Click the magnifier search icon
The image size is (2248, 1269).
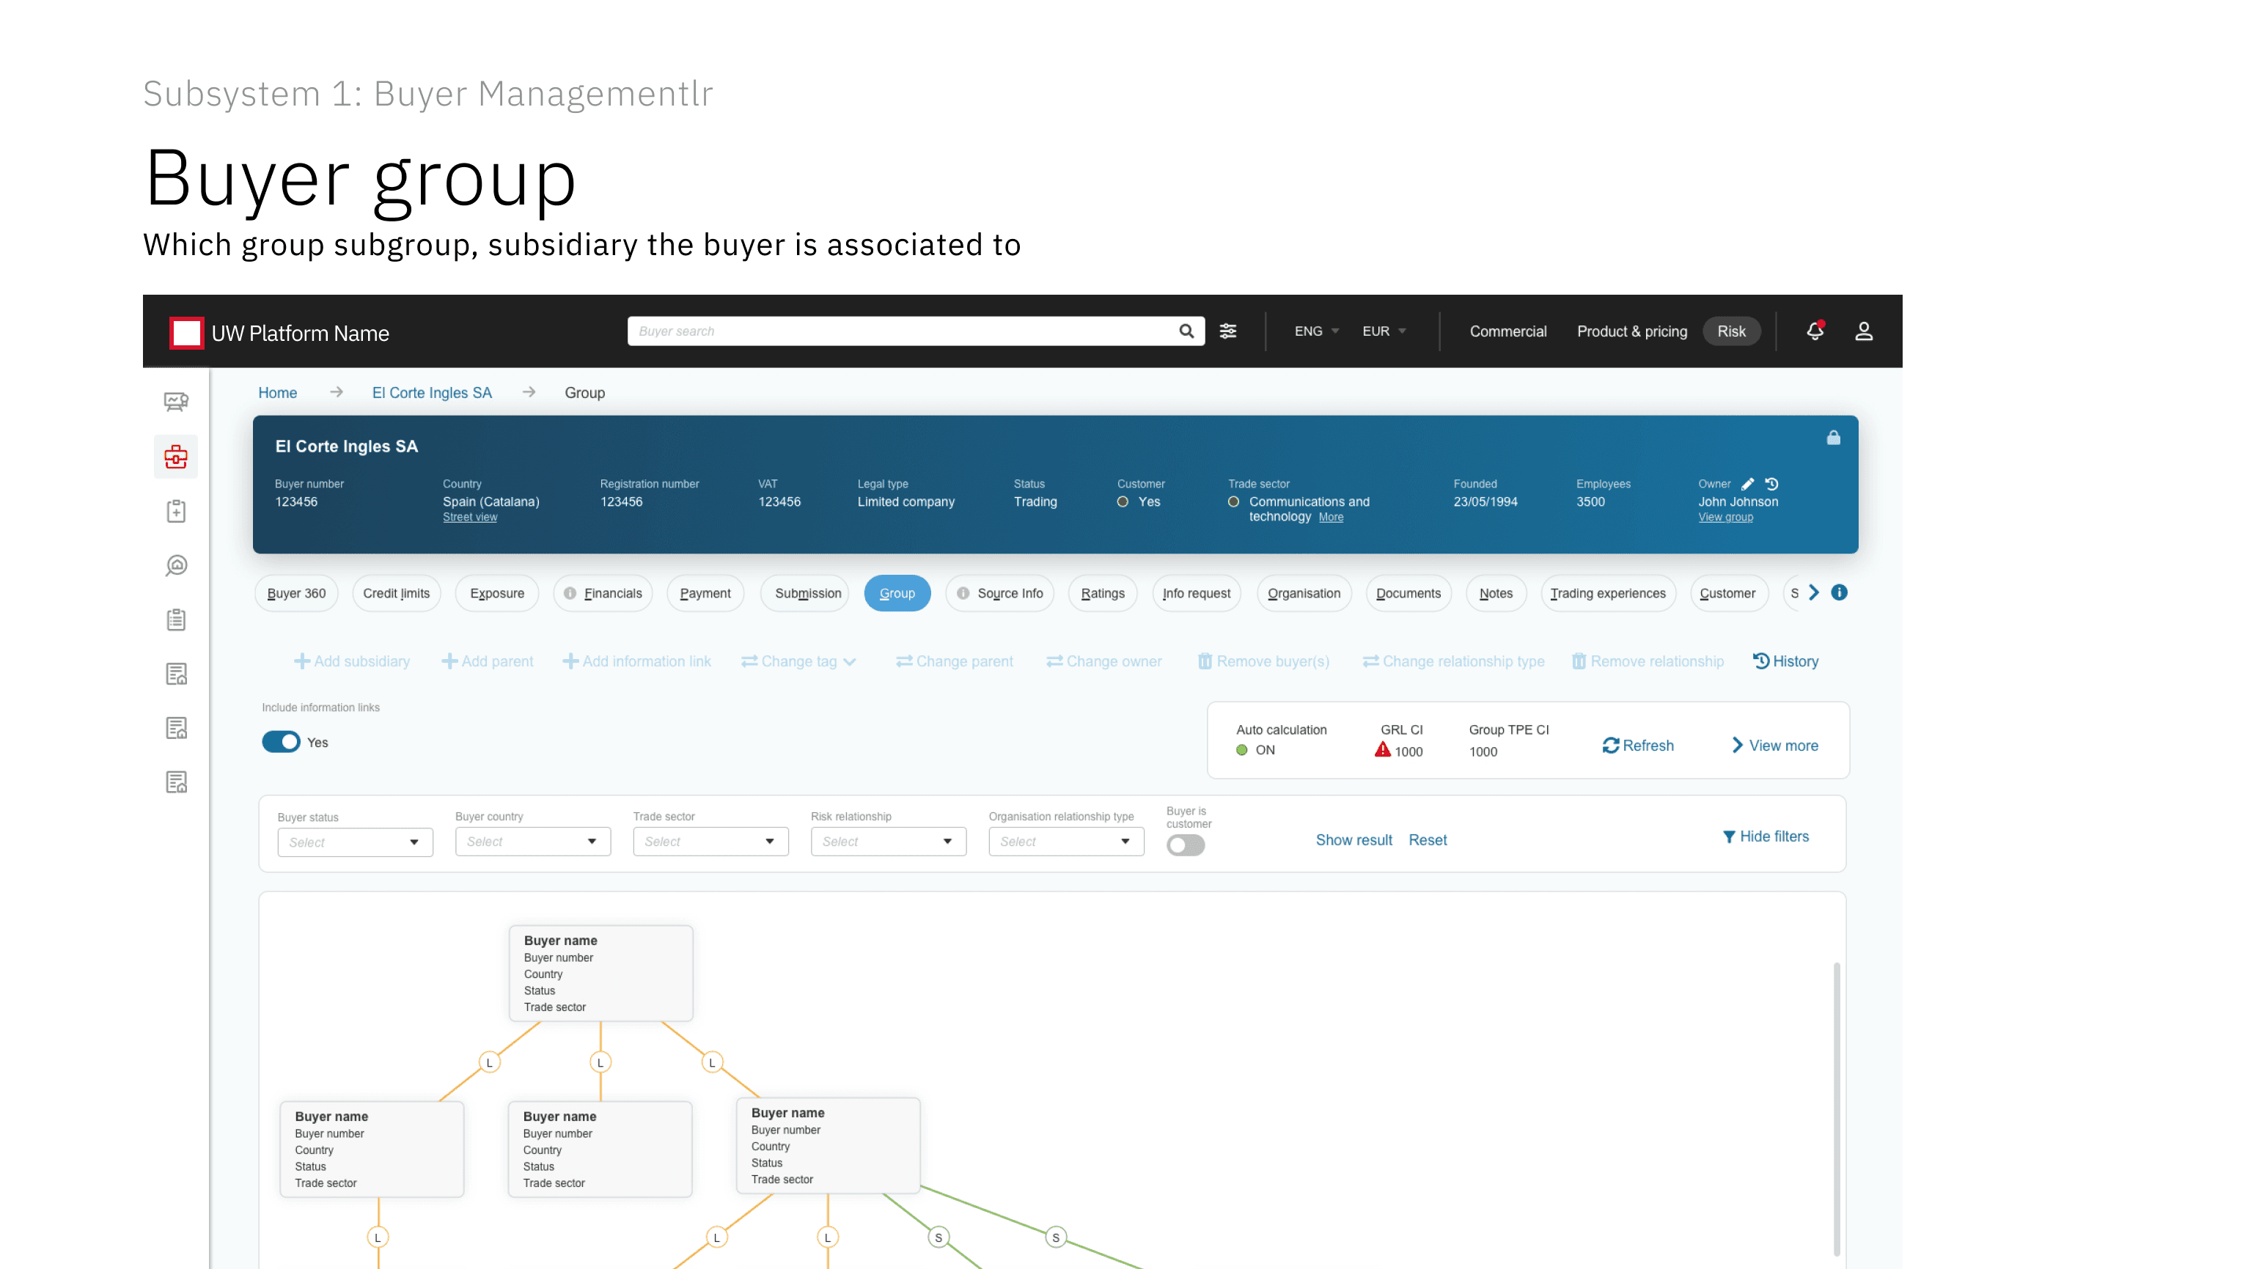1186,331
